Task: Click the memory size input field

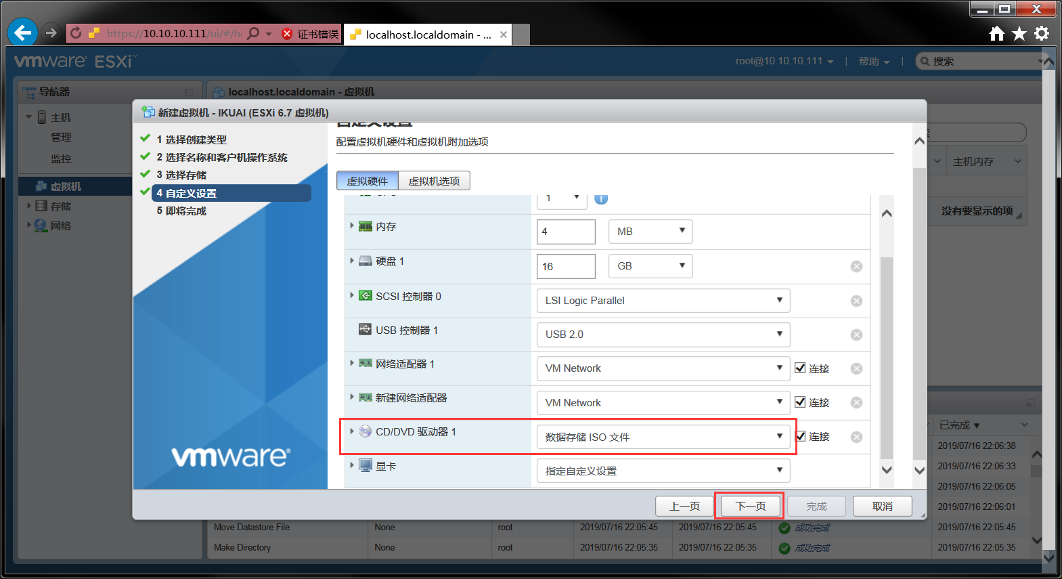Action: 566,232
